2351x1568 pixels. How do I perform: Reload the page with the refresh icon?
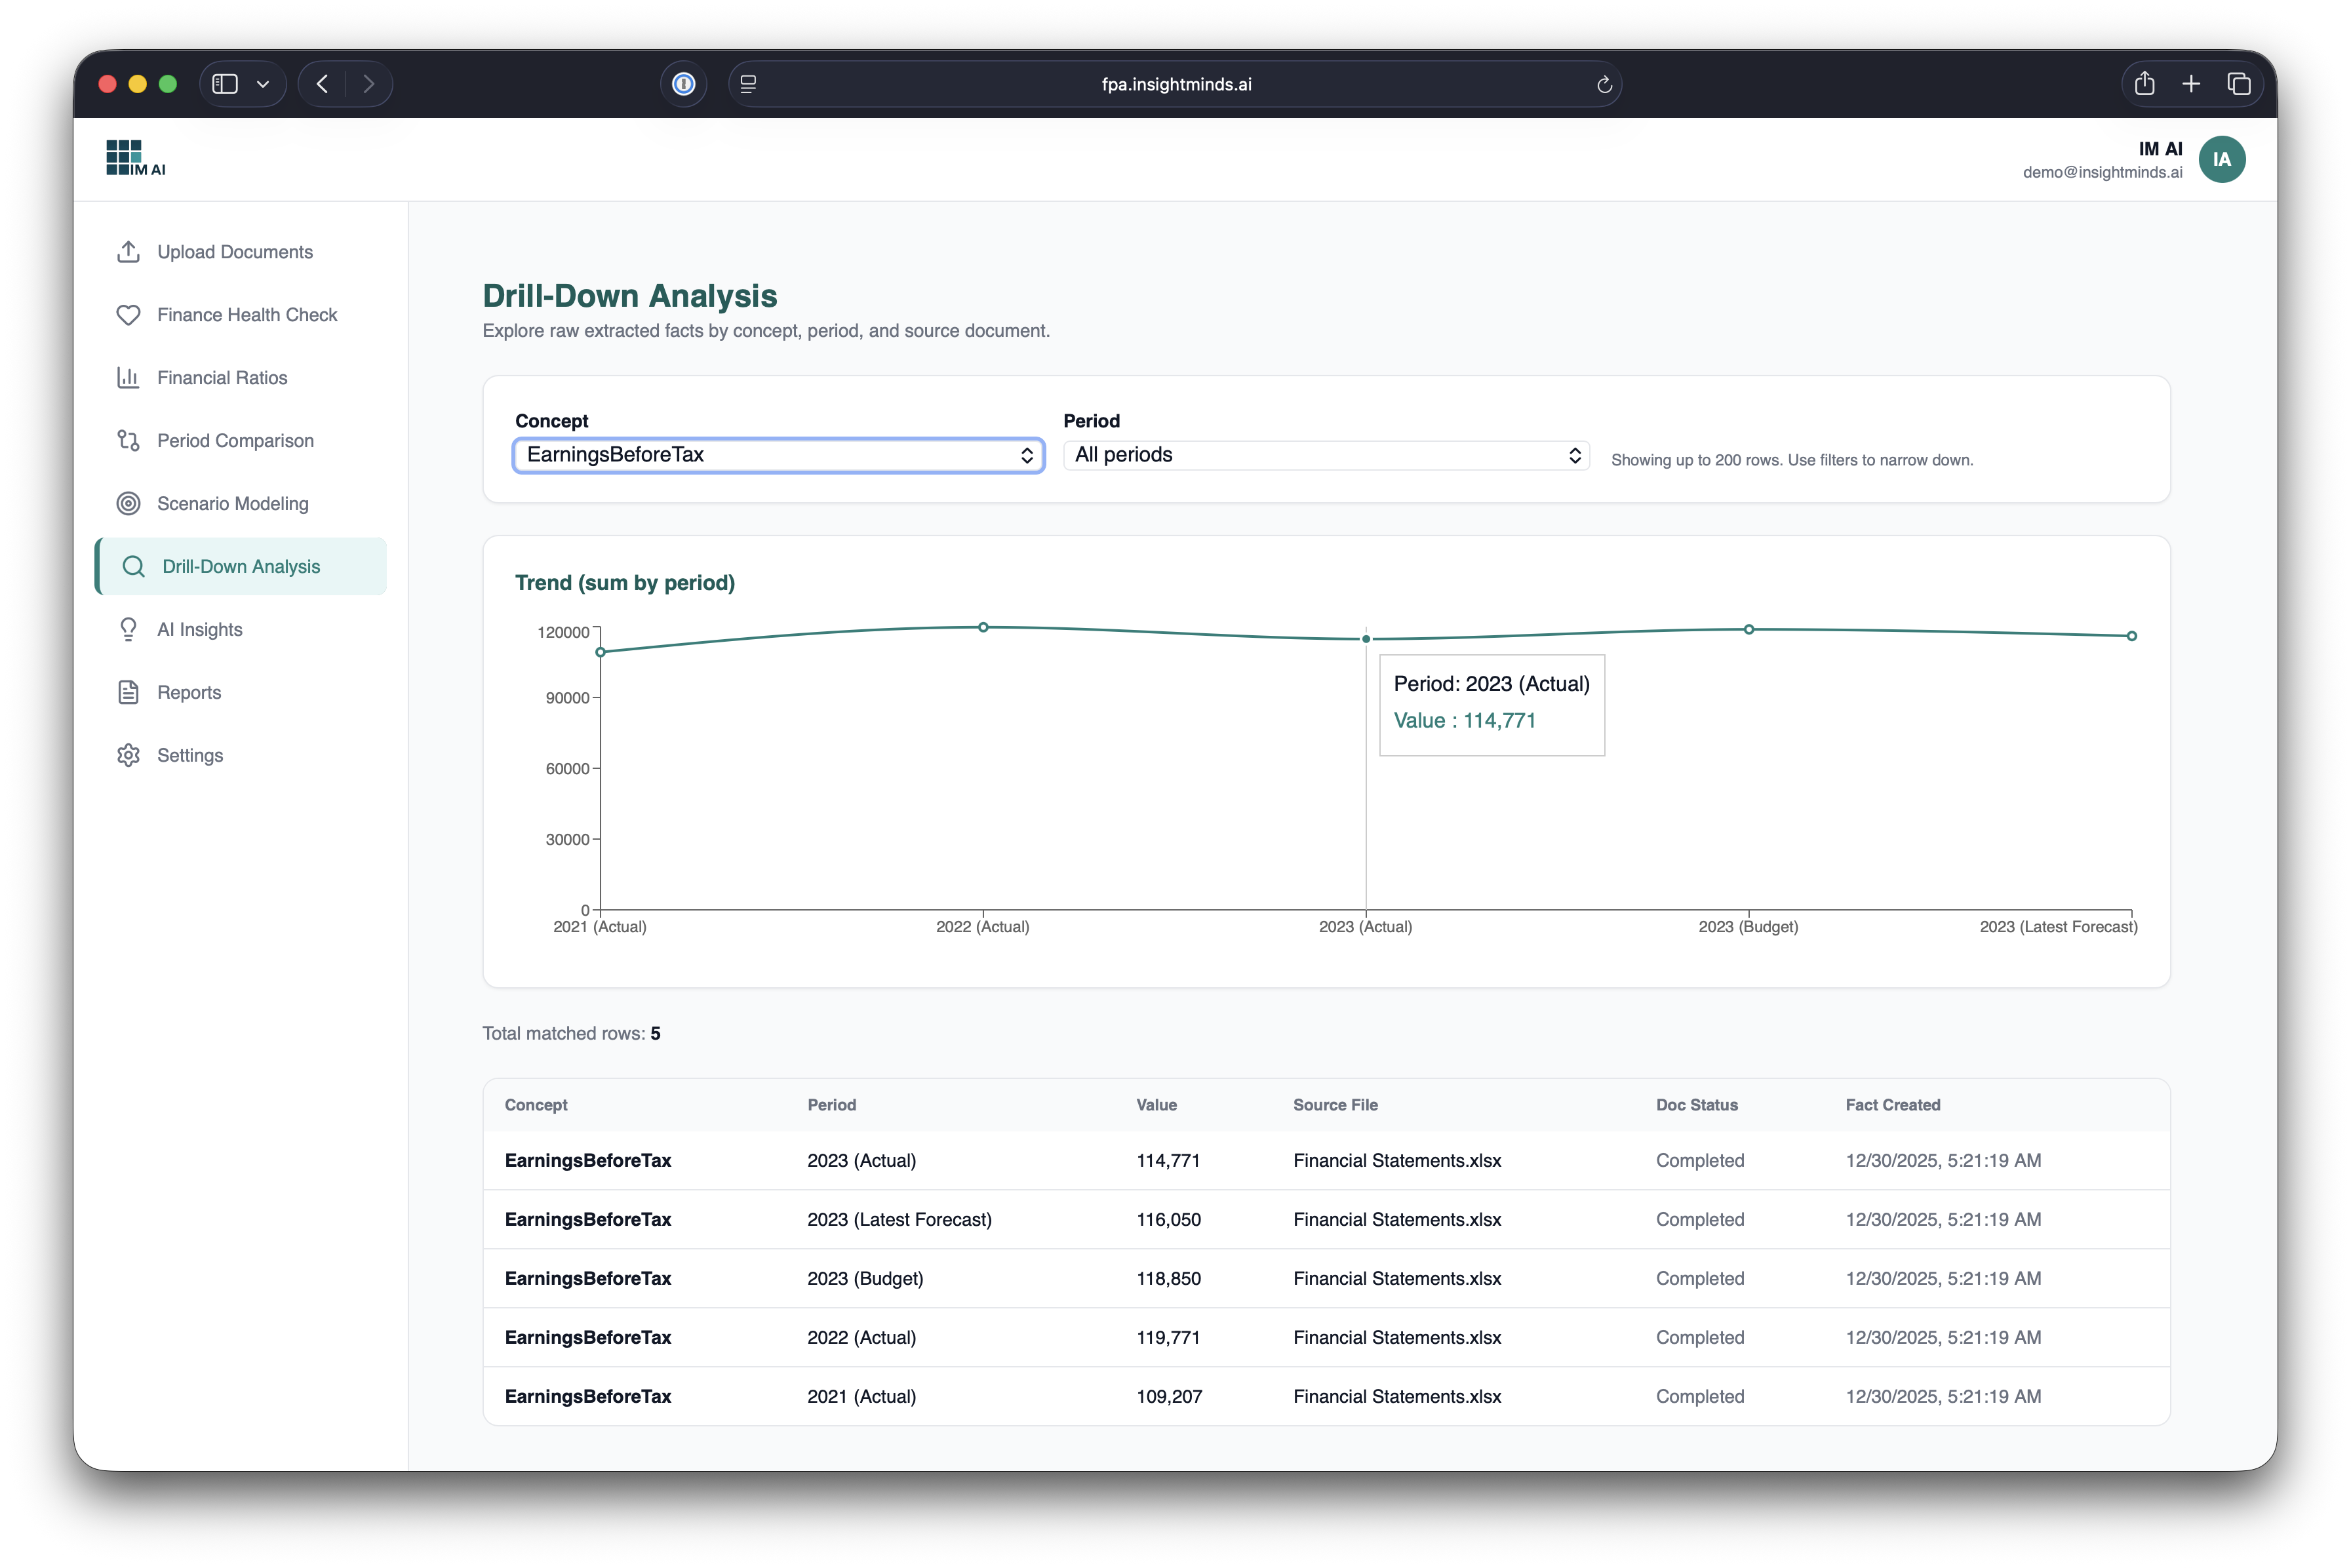[x=1604, y=85]
